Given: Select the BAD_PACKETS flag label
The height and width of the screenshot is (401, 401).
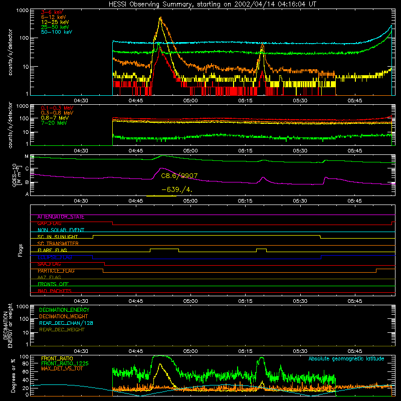Looking at the screenshot, I should [55, 291].
